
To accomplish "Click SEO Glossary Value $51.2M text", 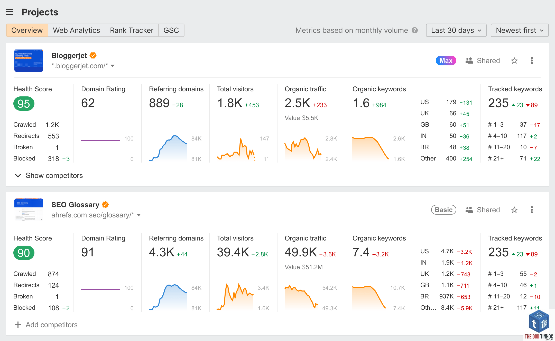I will pyautogui.click(x=303, y=267).
